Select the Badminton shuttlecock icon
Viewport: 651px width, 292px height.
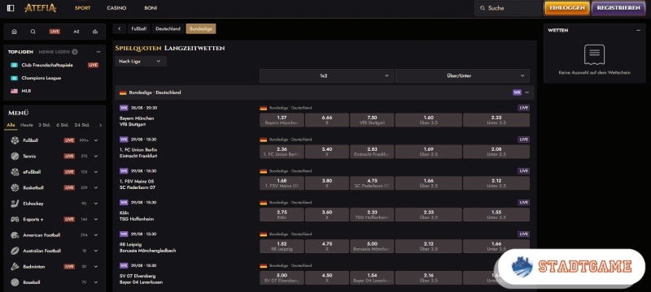(15, 266)
